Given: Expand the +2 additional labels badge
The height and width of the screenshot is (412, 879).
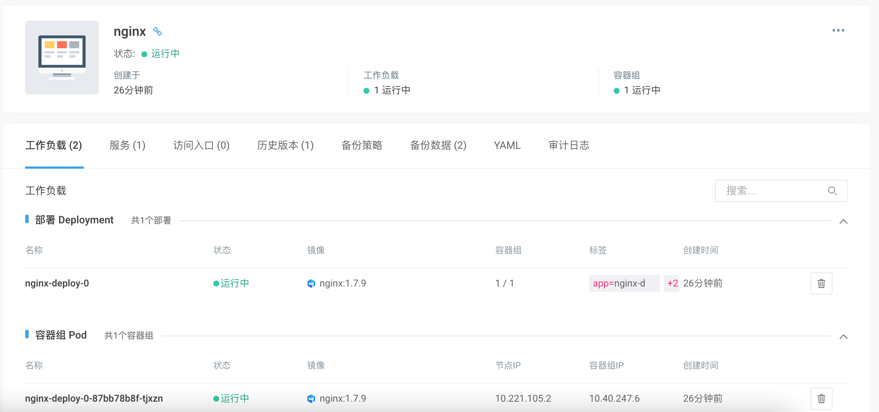Looking at the screenshot, I should click(672, 284).
